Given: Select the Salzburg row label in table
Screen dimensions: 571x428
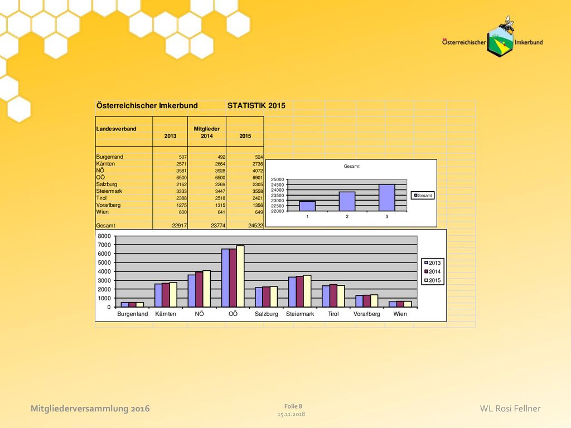Looking at the screenshot, I should pyautogui.click(x=107, y=184).
